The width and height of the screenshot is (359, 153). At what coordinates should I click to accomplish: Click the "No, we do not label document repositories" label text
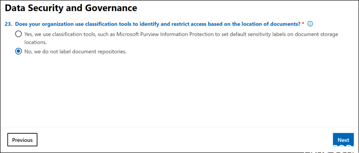pos(75,52)
